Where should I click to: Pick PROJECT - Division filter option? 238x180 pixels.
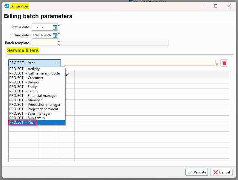(25, 82)
